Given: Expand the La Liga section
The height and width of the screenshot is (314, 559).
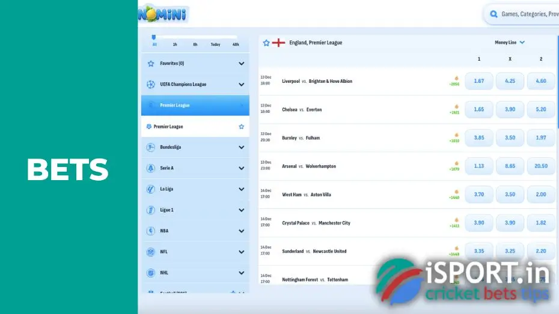Looking at the screenshot, I should 241,189.
